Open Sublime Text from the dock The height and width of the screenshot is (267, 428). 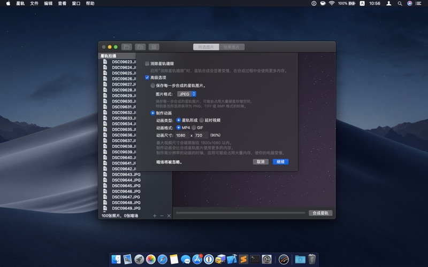point(243,260)
